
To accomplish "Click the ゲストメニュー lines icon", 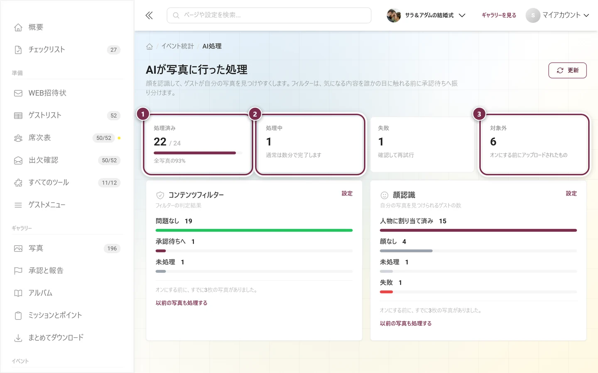I will [x=18, y=205].
